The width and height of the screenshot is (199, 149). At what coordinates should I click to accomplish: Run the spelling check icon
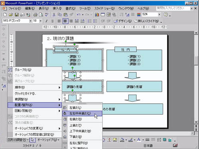(47, 15)
